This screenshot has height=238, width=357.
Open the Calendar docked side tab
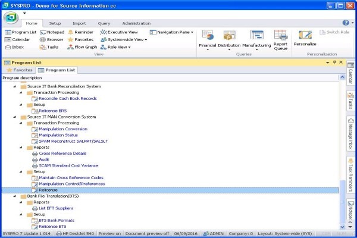pos(350,73)
